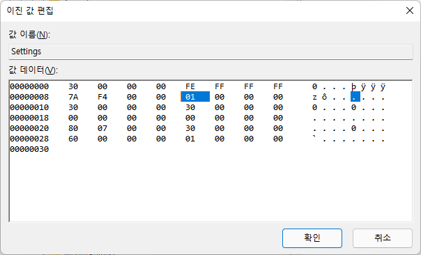This screenshot has height=255, width=421.
Task: Click byte 7A in row 00000008
Action: 73,97
